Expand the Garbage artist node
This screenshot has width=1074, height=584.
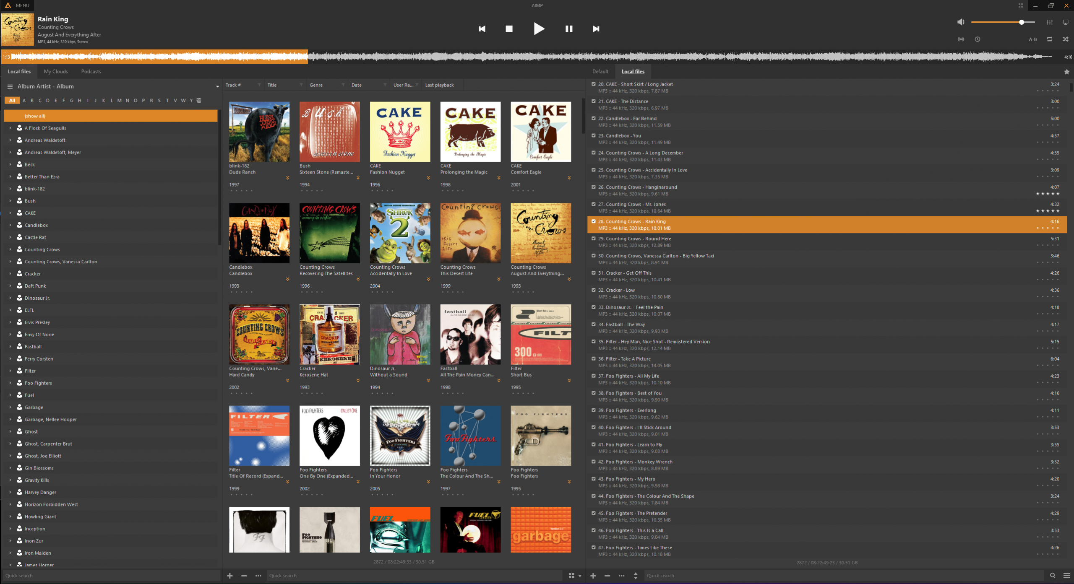10,408
